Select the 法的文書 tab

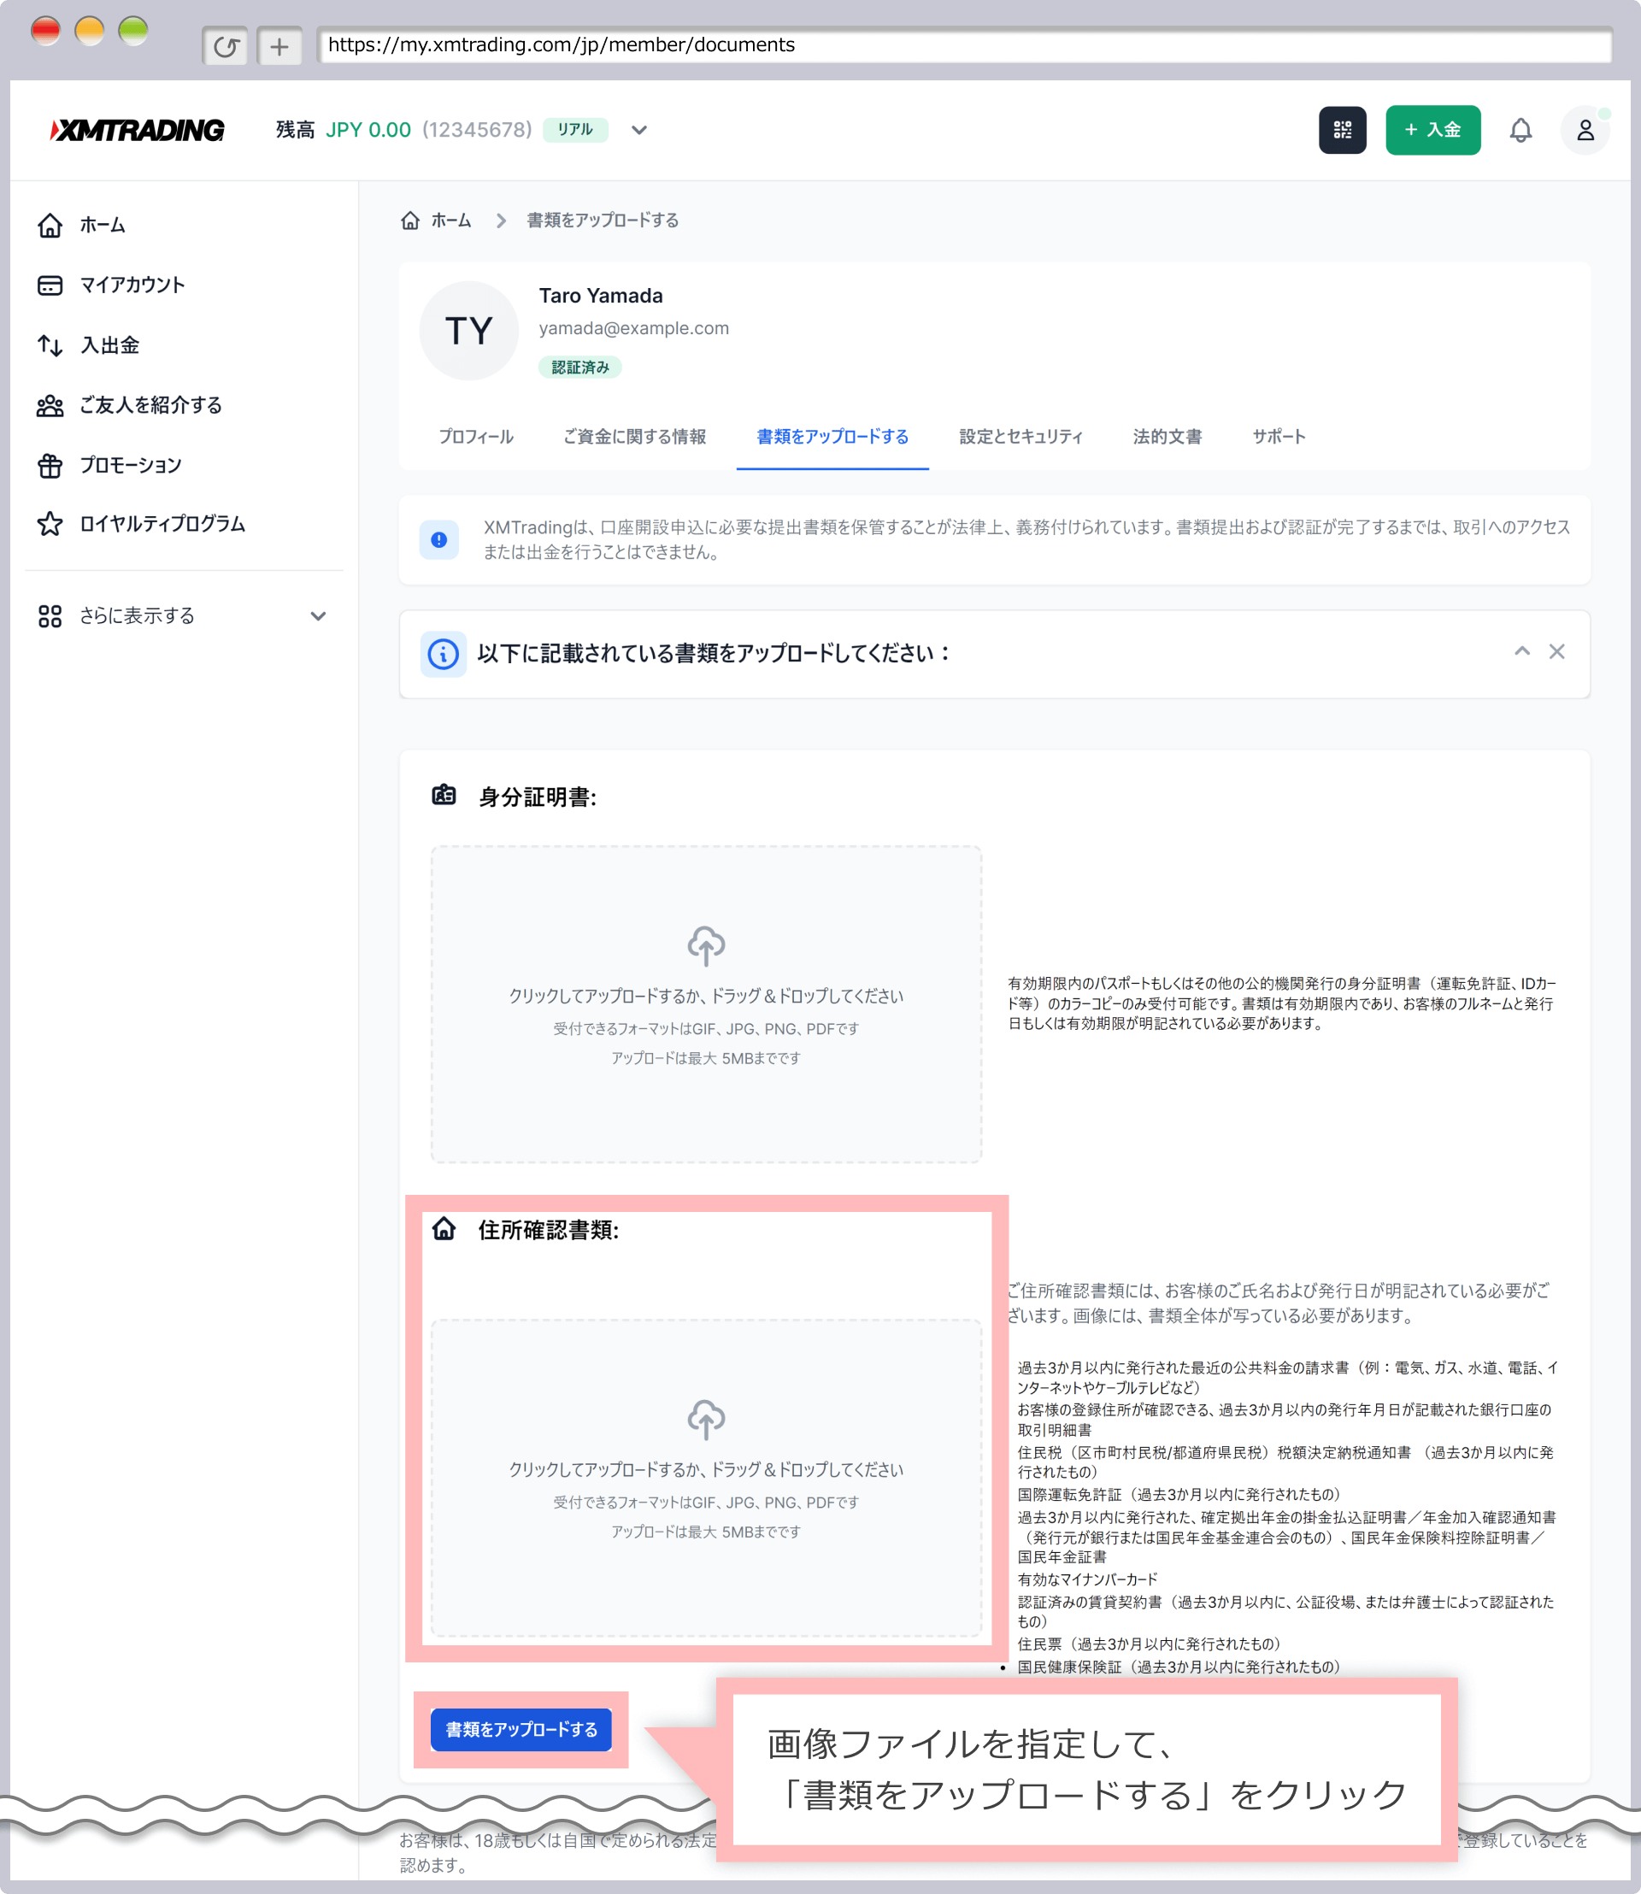pos(1167,437)
